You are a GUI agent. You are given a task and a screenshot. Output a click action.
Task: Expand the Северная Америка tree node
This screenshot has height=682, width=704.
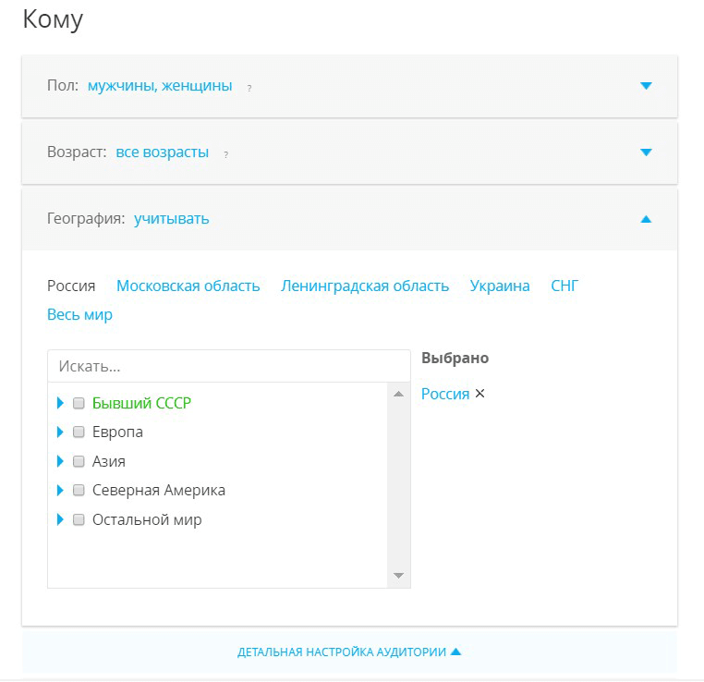tap(60, 491)
